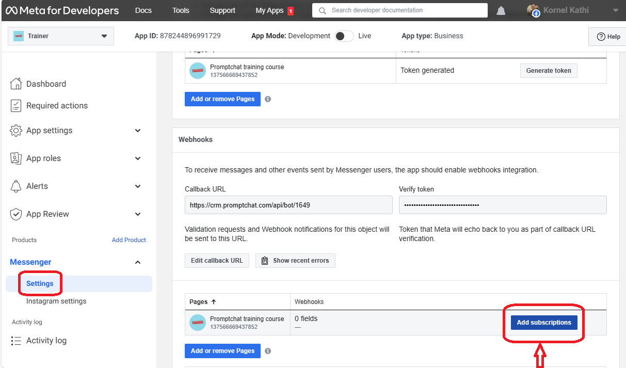The width and height of the screenshot is (626, 368).
Task: Click the Generate token button
Action: click(x=548, y=71)
